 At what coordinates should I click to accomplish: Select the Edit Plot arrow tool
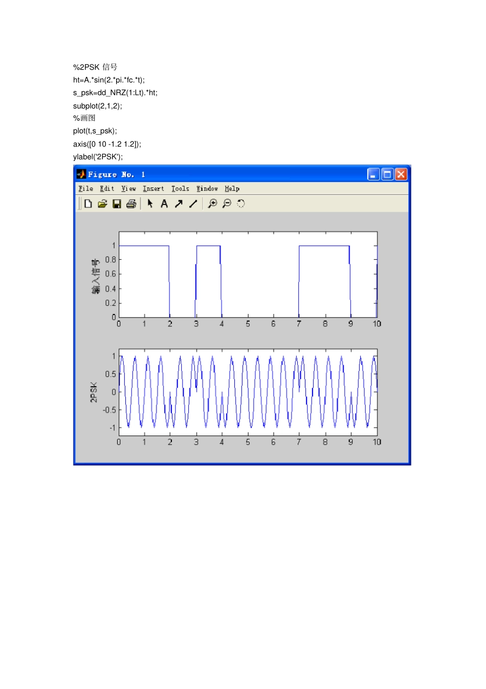coord(150,204)
